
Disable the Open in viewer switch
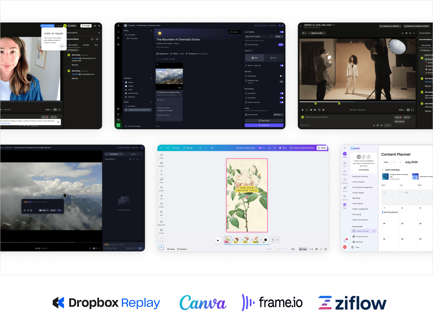pos(281,65)
